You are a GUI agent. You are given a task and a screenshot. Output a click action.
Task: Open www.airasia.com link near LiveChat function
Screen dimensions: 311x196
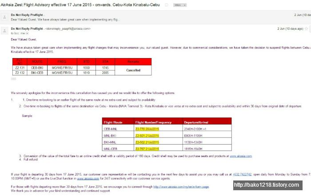88,179
